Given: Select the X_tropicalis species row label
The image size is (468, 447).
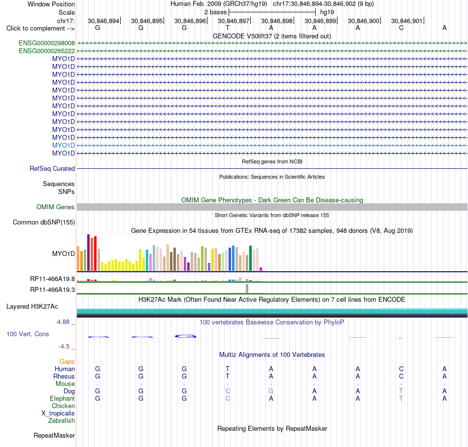Looking at the screenshot, I should pos(58,414).
